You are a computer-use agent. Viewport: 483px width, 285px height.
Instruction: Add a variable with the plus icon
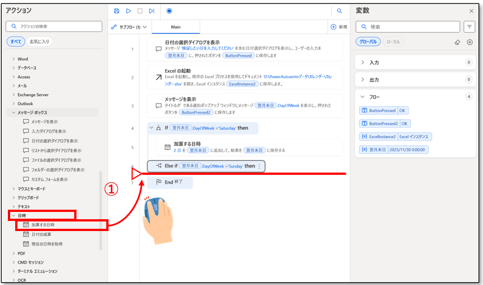tap(470, 42)
